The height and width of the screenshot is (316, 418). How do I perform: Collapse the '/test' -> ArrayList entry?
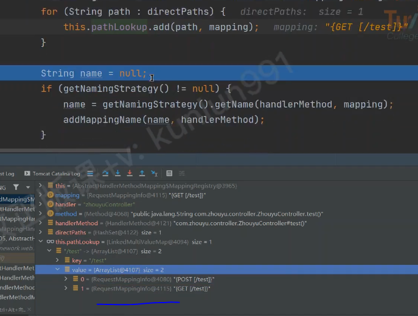(x=49, y=251)
